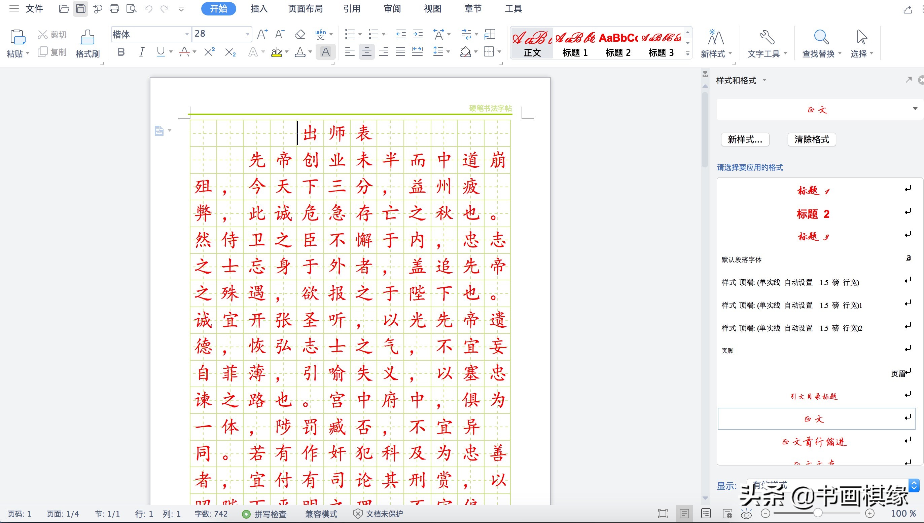
Task: Switch to the 页面布局 tab
Action: tap(305, 9)
